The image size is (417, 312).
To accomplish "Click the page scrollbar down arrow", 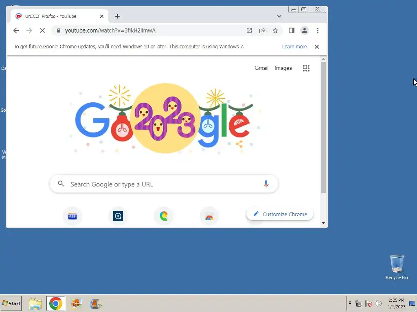I will point(323,223).
